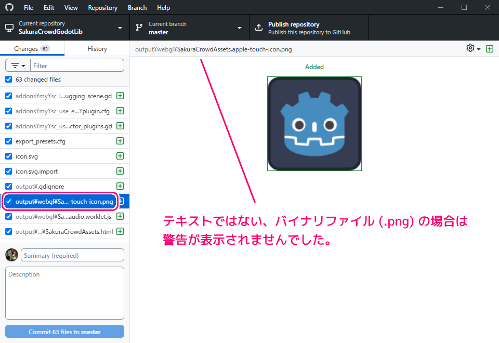Screen dimensions: 499x343
Task: Click the green added-file icon beside diff settings
Action: (489, 49)
